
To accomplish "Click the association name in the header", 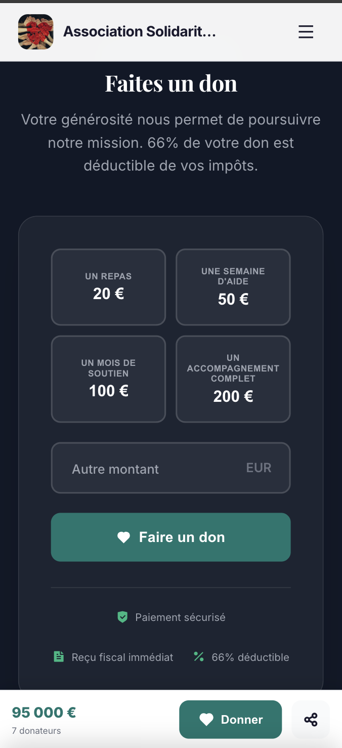I will (140, 31).
